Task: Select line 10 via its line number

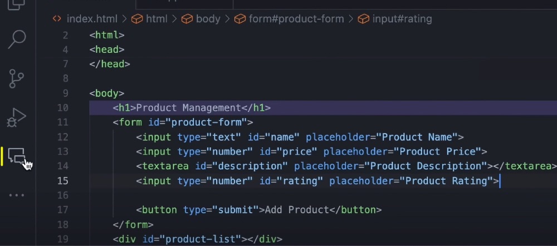Action: coord(62,108)
